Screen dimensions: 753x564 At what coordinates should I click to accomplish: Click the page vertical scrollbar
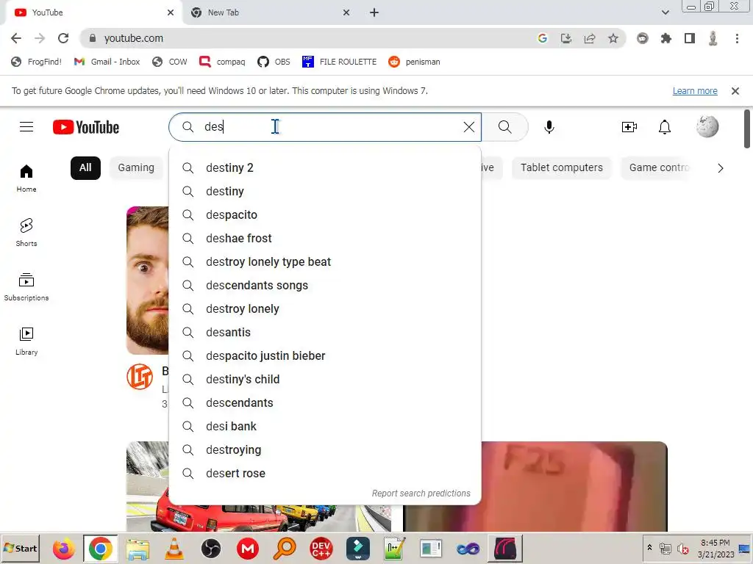point(747,129)
